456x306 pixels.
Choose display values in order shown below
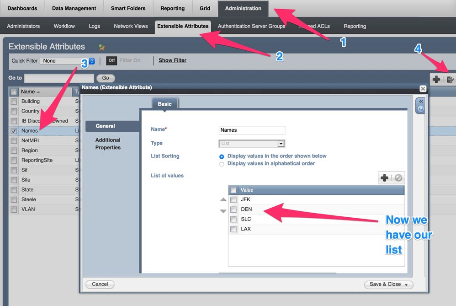(222, 156)
